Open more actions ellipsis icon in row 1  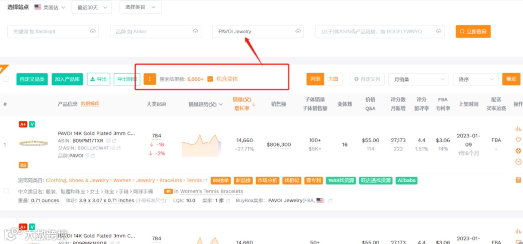tap(518, 162)
